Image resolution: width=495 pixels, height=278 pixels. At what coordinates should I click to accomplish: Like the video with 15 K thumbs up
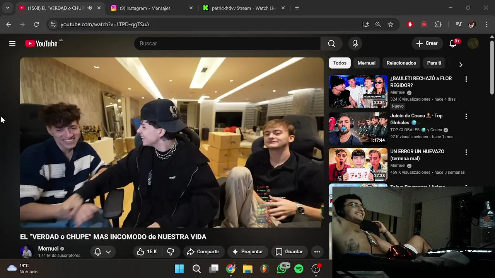coord(147,252)
